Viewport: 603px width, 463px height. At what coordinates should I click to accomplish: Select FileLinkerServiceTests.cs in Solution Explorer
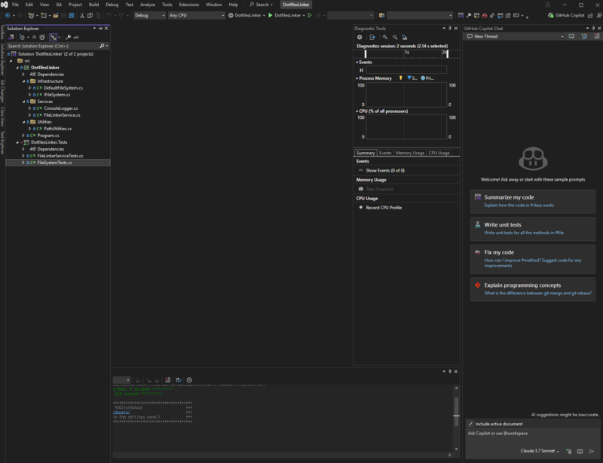[x=60, y=156]
